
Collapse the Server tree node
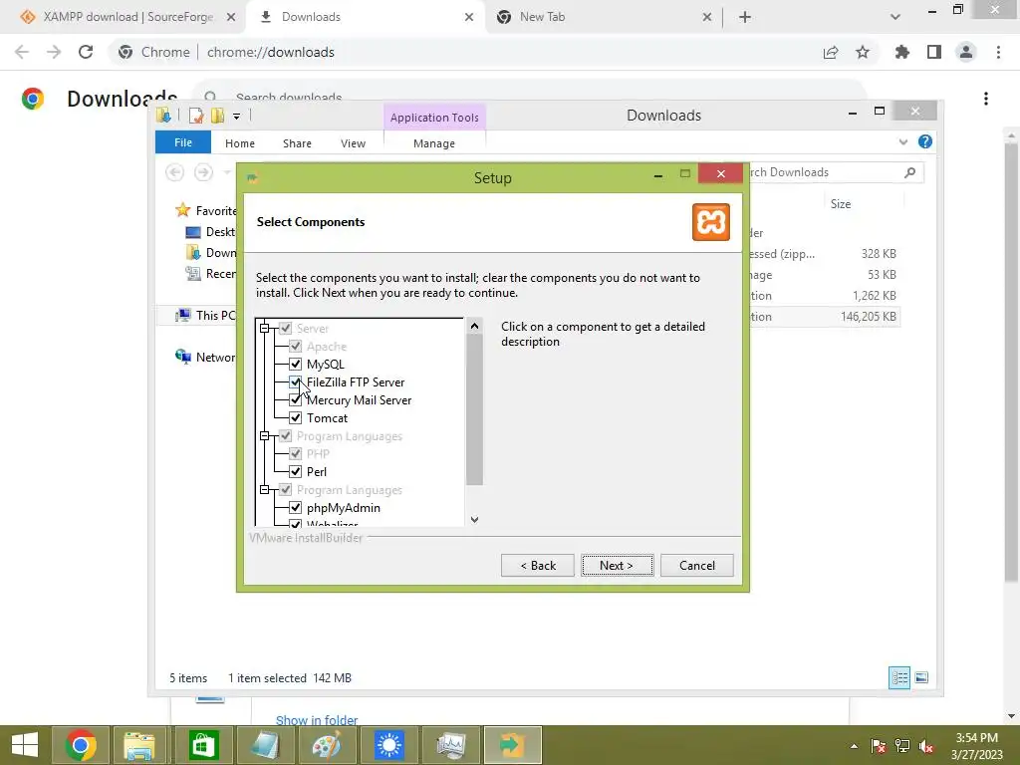coord(265,329)
